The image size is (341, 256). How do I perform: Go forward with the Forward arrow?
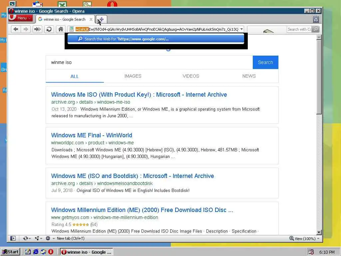(x=26, y=29)
